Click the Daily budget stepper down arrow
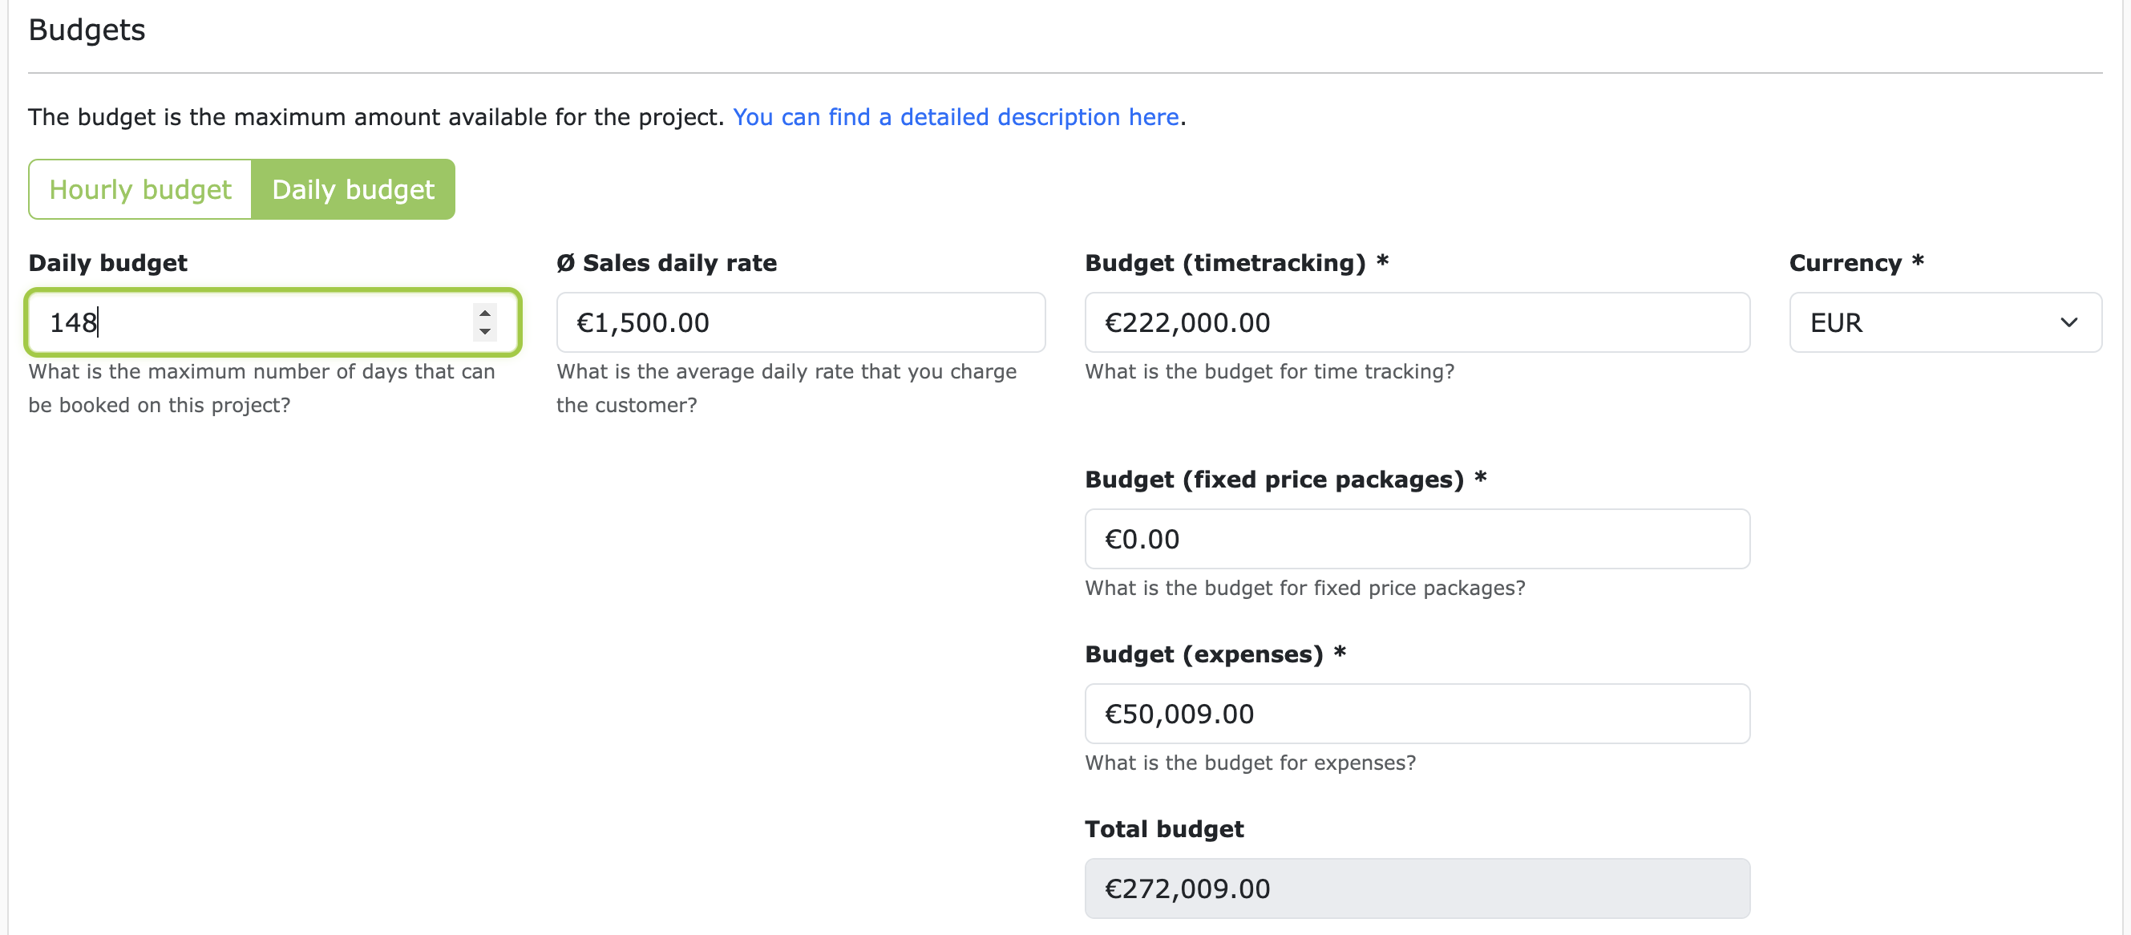The image size is (2131, 935). click(x=485, y=334)
